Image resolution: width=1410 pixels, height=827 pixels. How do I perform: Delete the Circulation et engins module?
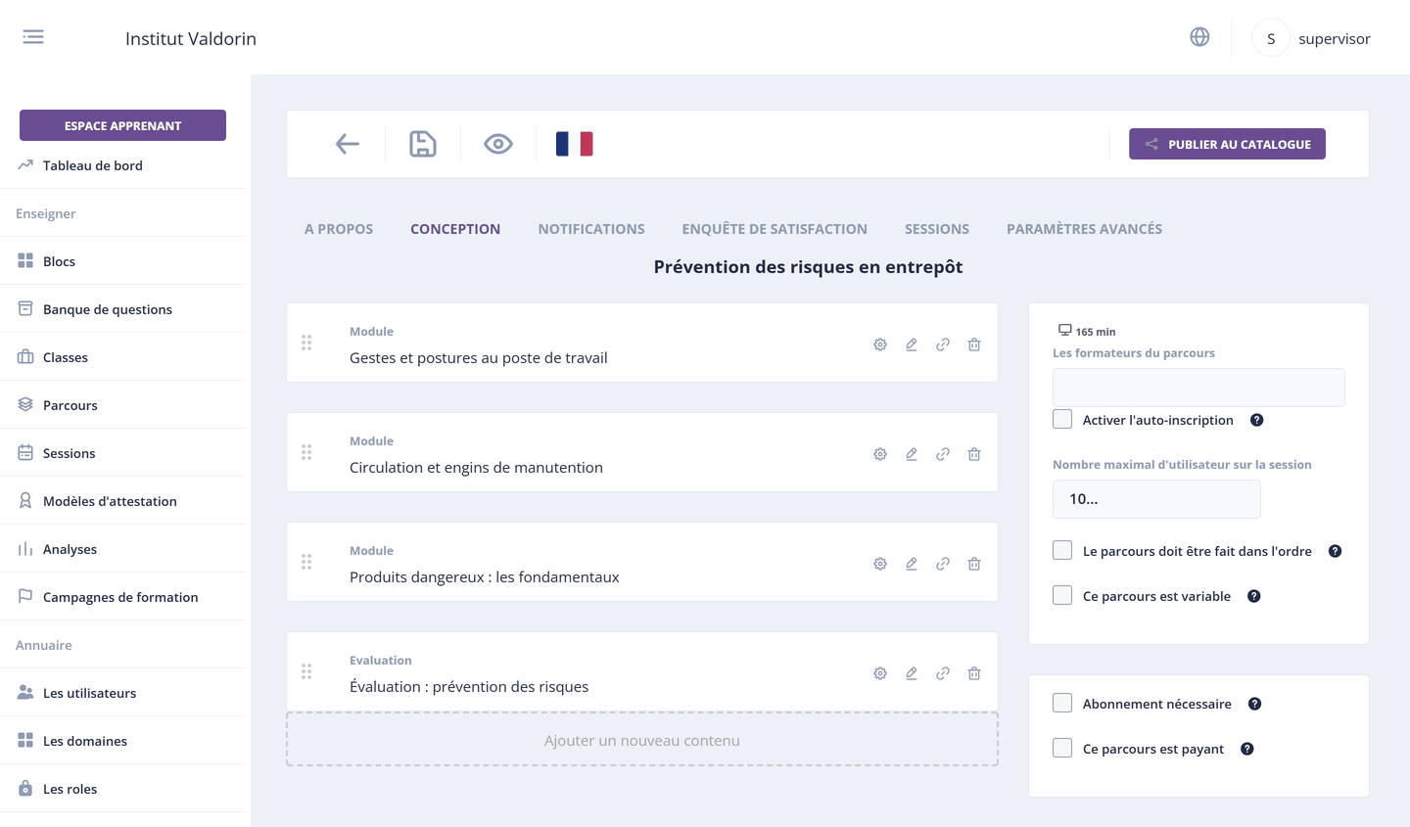click(974, 454)
